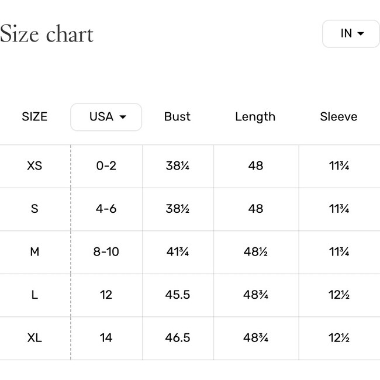The width and height of the screenshot is (380, 380).
Task: Open the IN unit dropdown
Action: point(351,34)
